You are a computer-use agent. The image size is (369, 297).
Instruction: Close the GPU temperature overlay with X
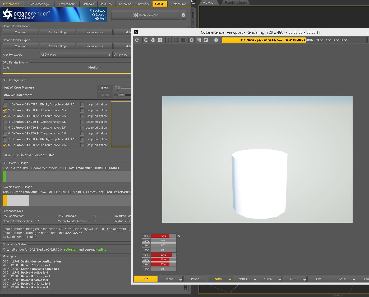[179, 236]
